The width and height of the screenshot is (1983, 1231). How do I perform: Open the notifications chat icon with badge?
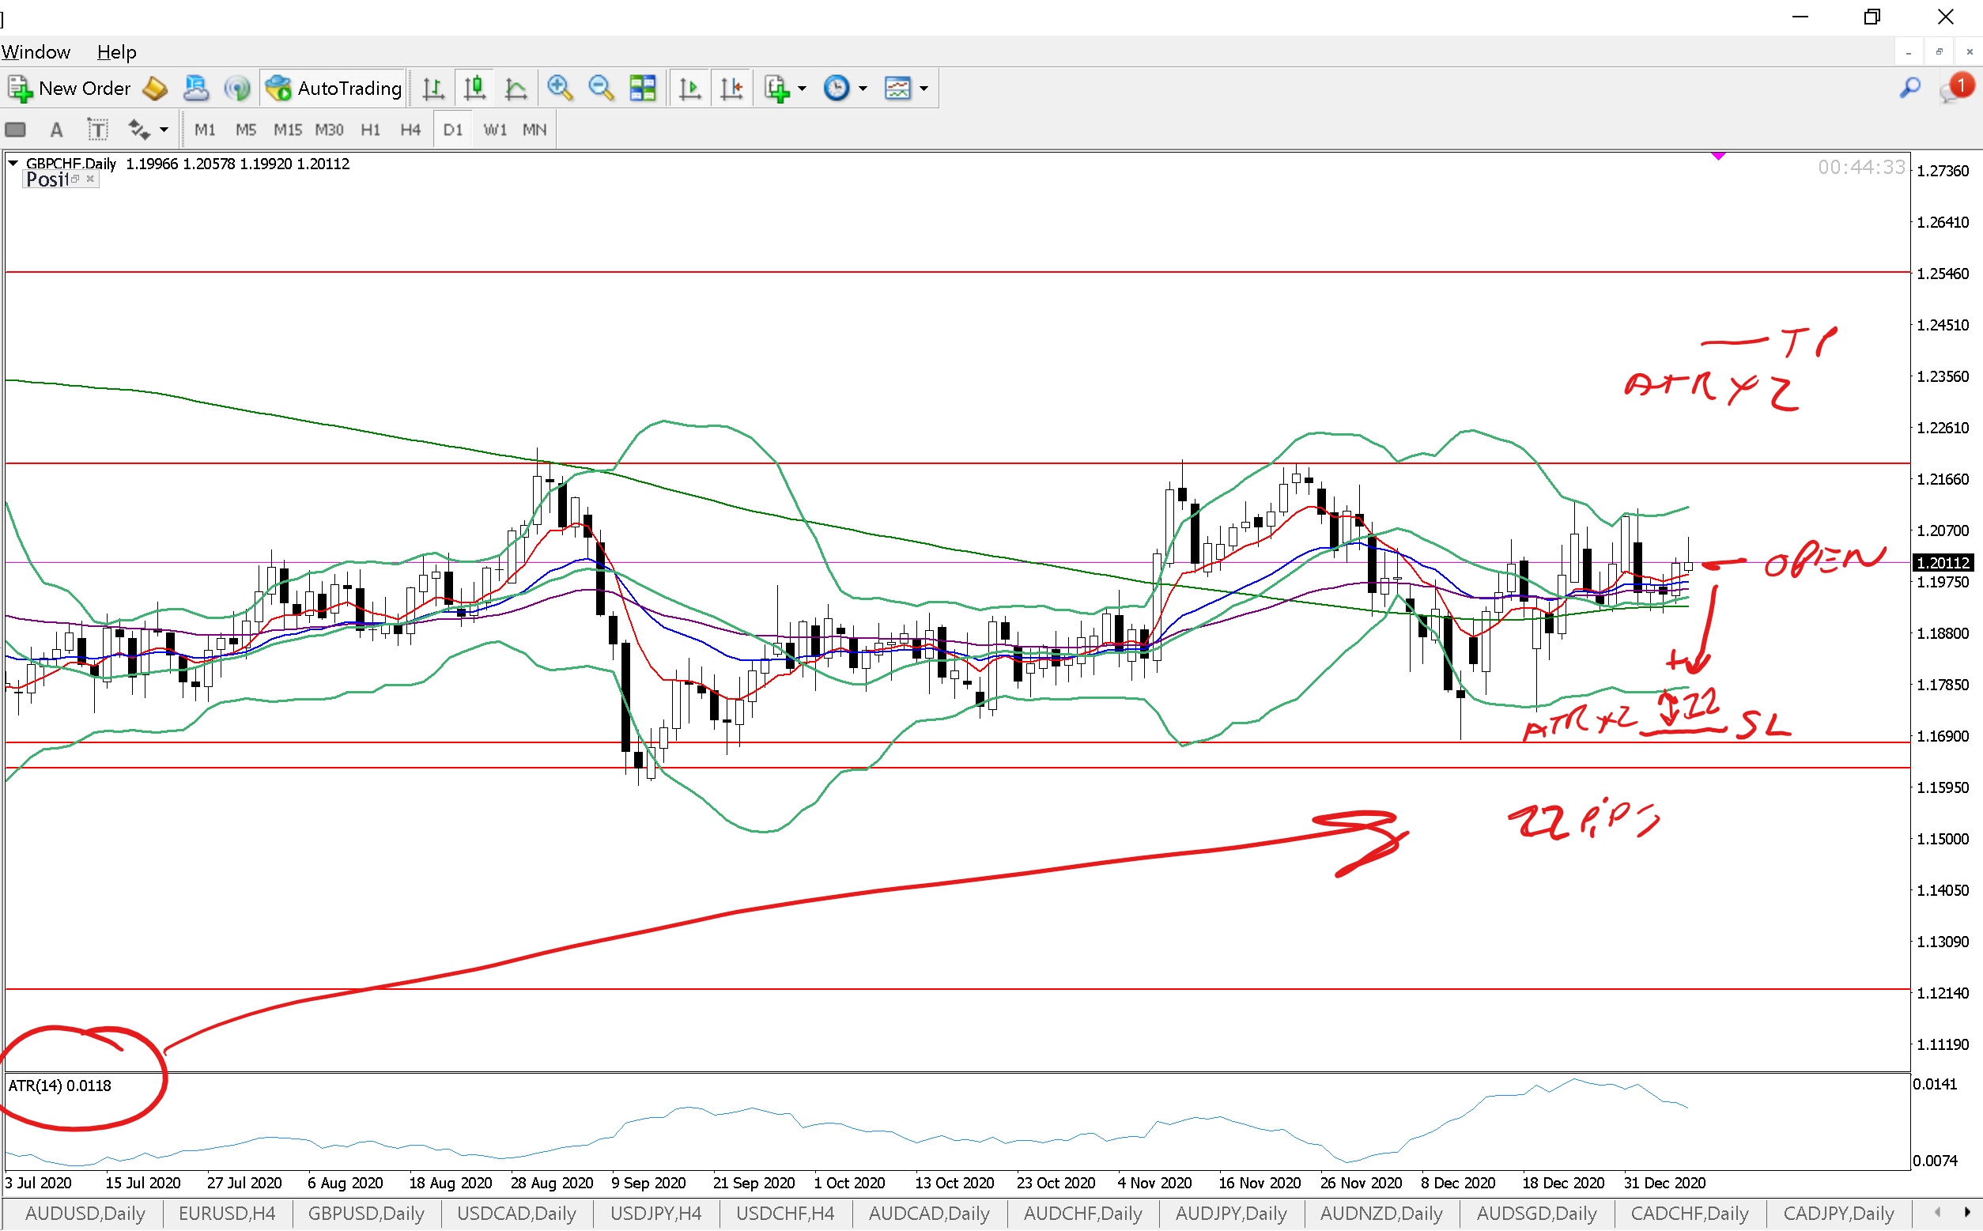click(x=1957, y=88)
